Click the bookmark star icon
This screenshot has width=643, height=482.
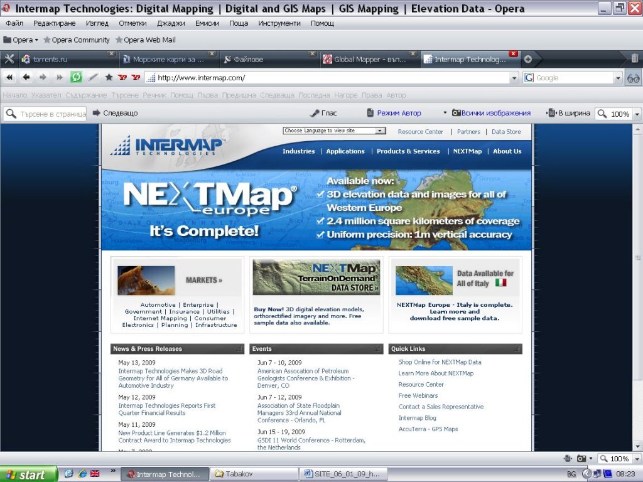point(109,77)
